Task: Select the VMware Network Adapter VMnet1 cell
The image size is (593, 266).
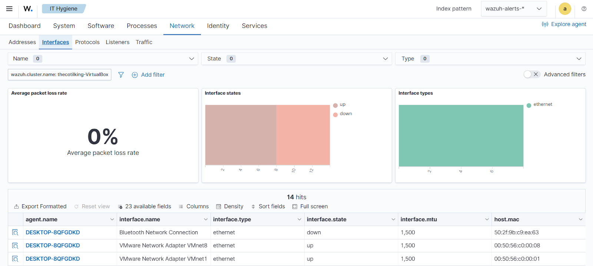Action: tap(163, 259)
